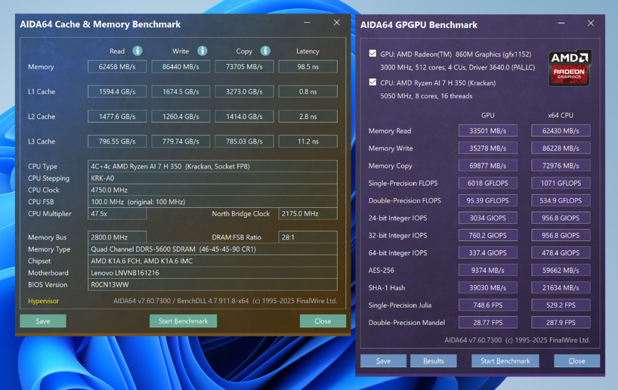The image size is (618, 390).
Task: Close GPGPU Benchmark window via X
Action: 591,23
